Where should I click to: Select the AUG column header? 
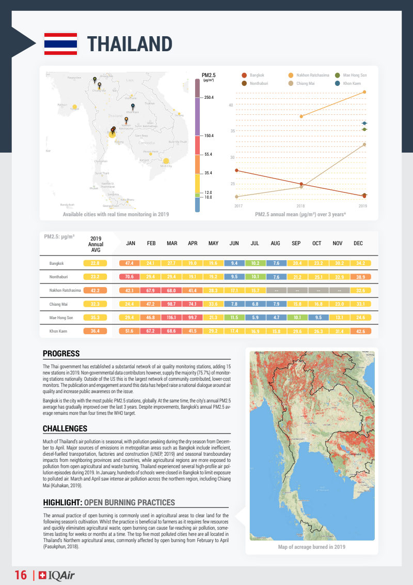tap(276, 243)
